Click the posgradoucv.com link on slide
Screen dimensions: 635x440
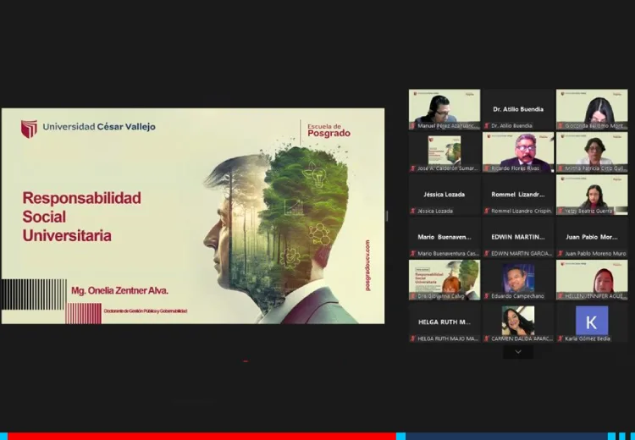[x=367, y=265]
